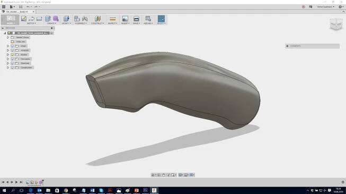The width and height of the screenshot is (346, 194).
Task: Open Chrome from the Windows taskbar
Action: (x=66, y=190)
